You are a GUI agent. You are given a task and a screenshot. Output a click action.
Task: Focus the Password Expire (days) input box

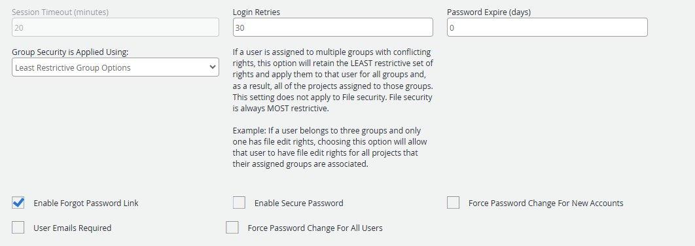[547, 27]
